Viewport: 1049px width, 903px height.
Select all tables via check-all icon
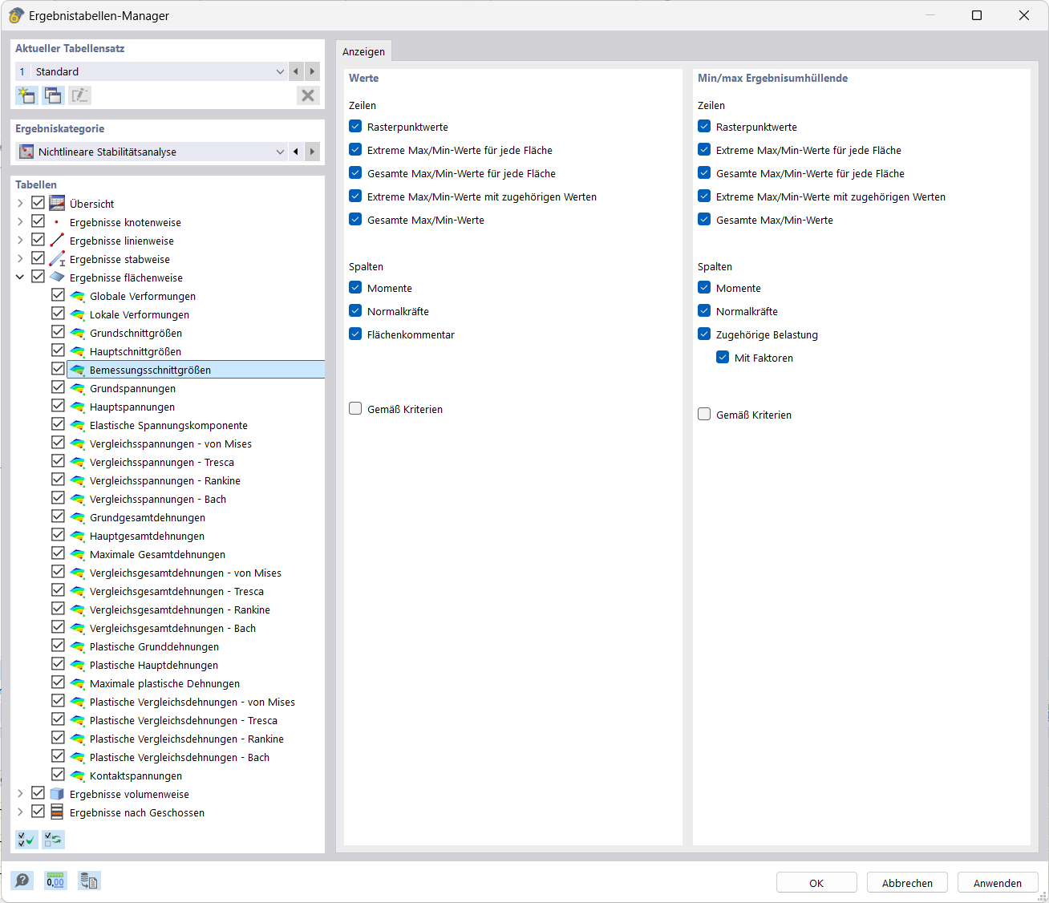click(x=26, y=839)
